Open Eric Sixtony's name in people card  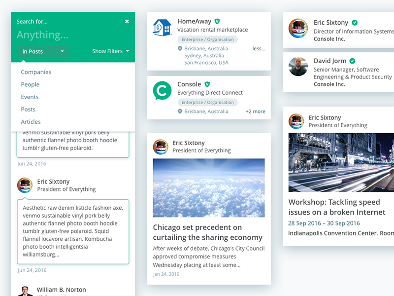tap(330, 23)
